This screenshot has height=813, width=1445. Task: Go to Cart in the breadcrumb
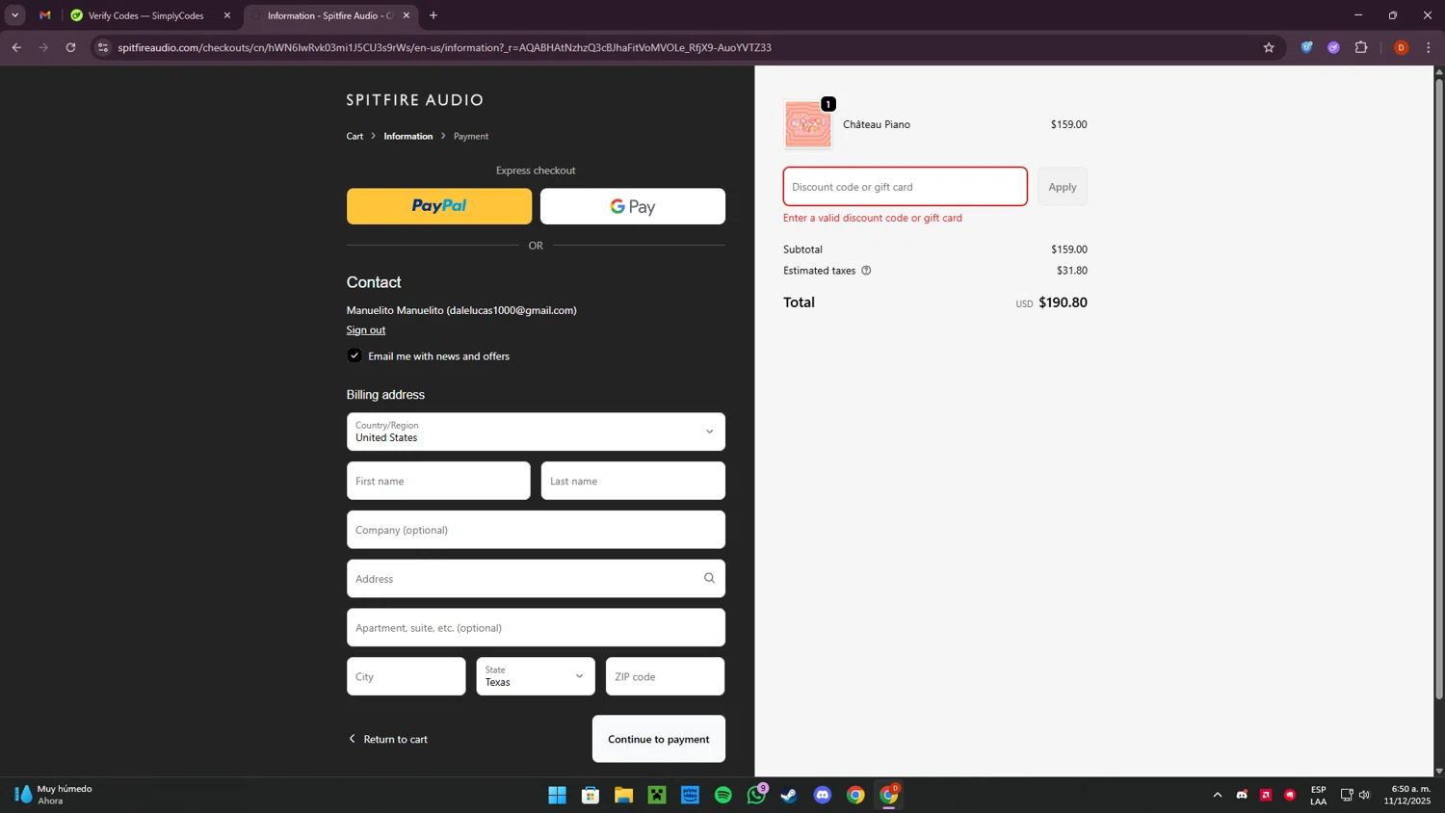click(x=355, y=136)
